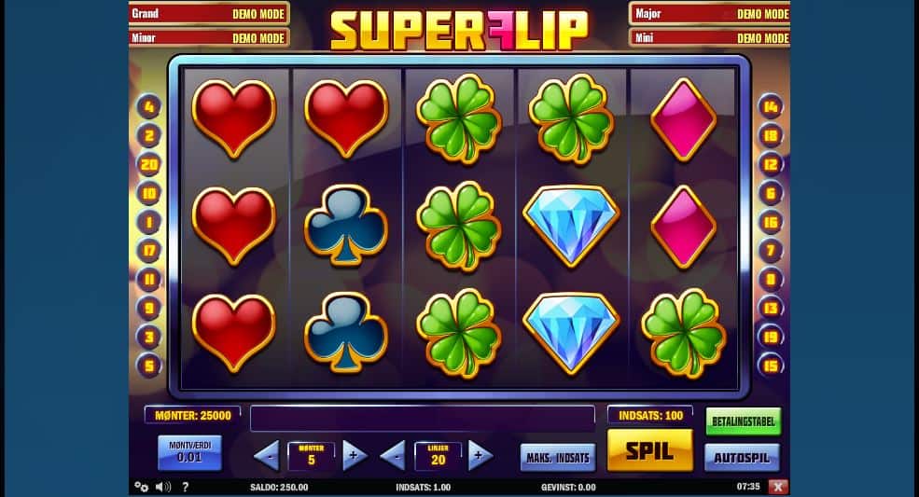Select payline 14 marker on right

point(770,106)
